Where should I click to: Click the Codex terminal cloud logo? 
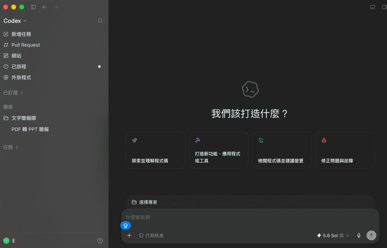(250, 89)
